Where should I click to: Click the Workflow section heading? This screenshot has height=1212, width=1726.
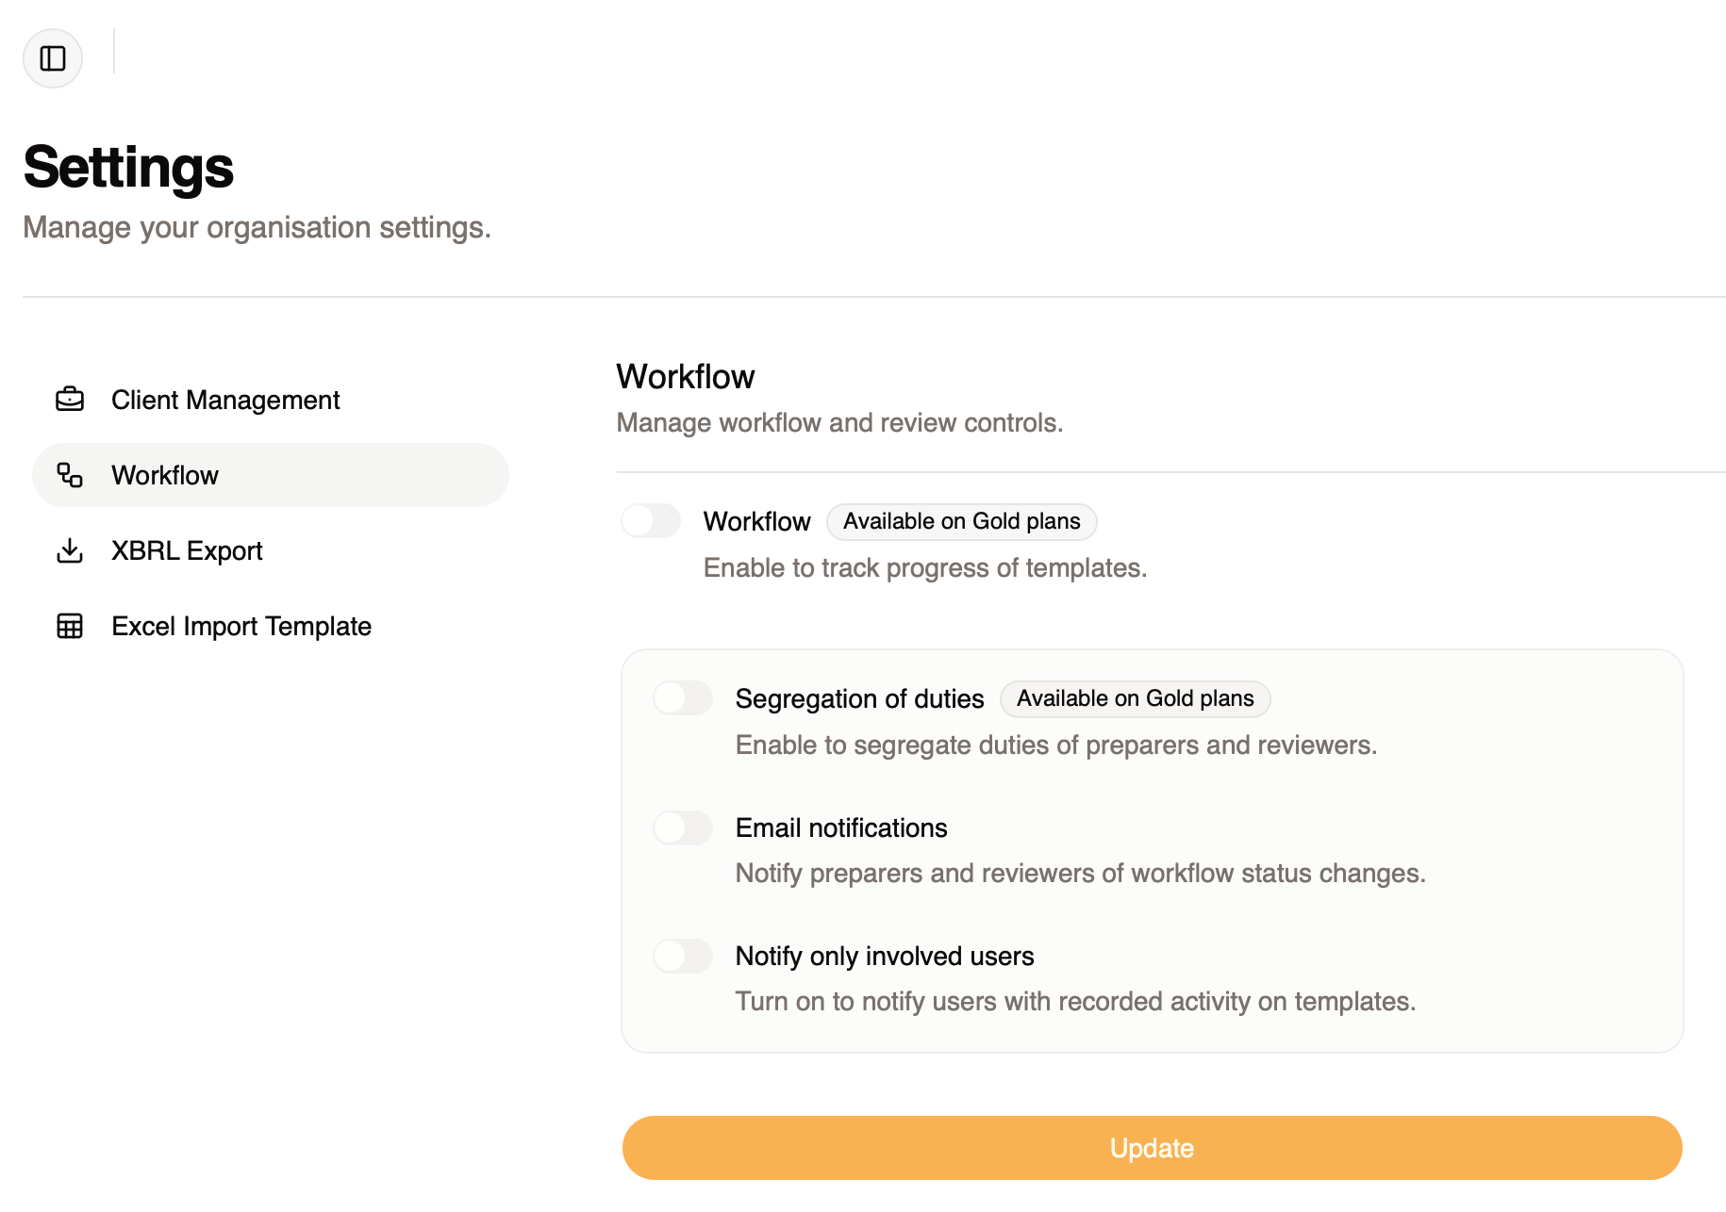coord(685,376)
